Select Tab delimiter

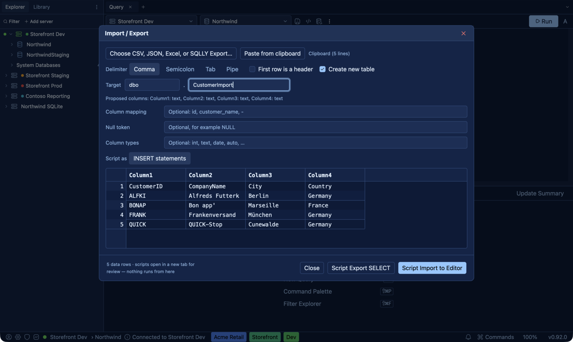210,69
